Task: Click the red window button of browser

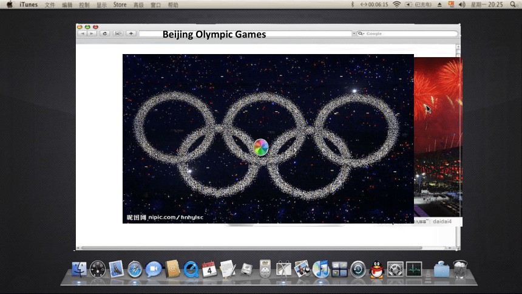Action: [95, 27]
